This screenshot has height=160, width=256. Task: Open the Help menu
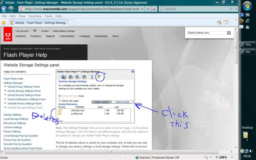point(58,16)
